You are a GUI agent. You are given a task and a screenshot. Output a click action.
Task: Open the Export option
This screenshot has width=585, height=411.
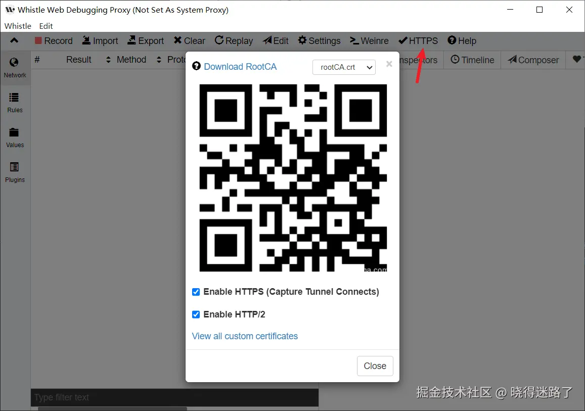point(146,40)
